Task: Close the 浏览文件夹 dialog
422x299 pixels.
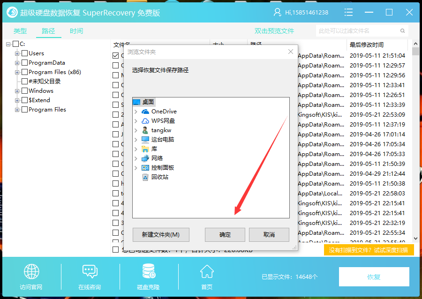Action: click(x=291, y=52)
